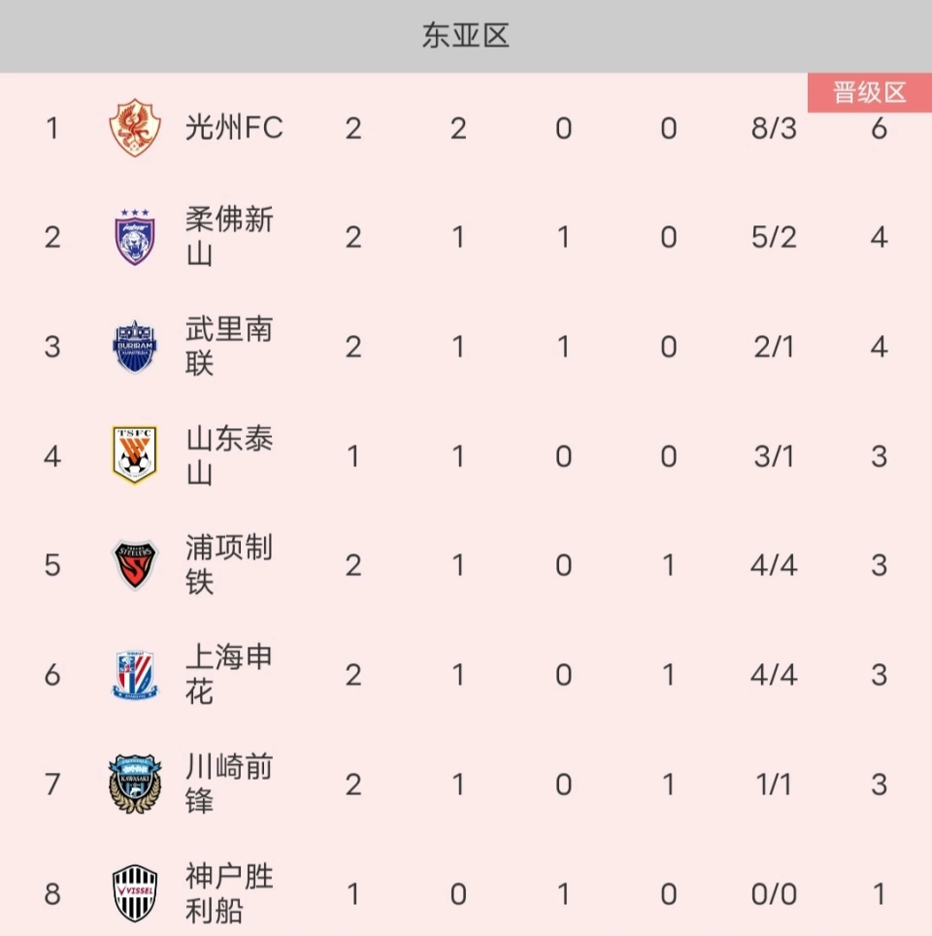This screenshot has width=932, height=936.
Task: Click the 光州FC team crest
Action: [135, 128]
